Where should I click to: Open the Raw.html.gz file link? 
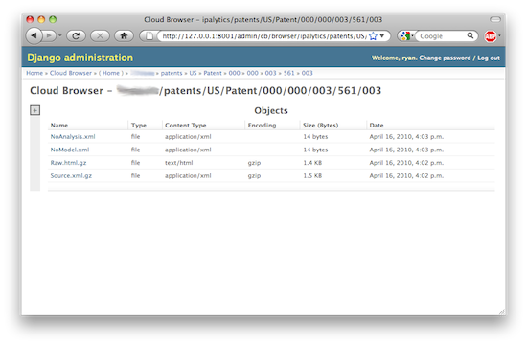[68, 163]
